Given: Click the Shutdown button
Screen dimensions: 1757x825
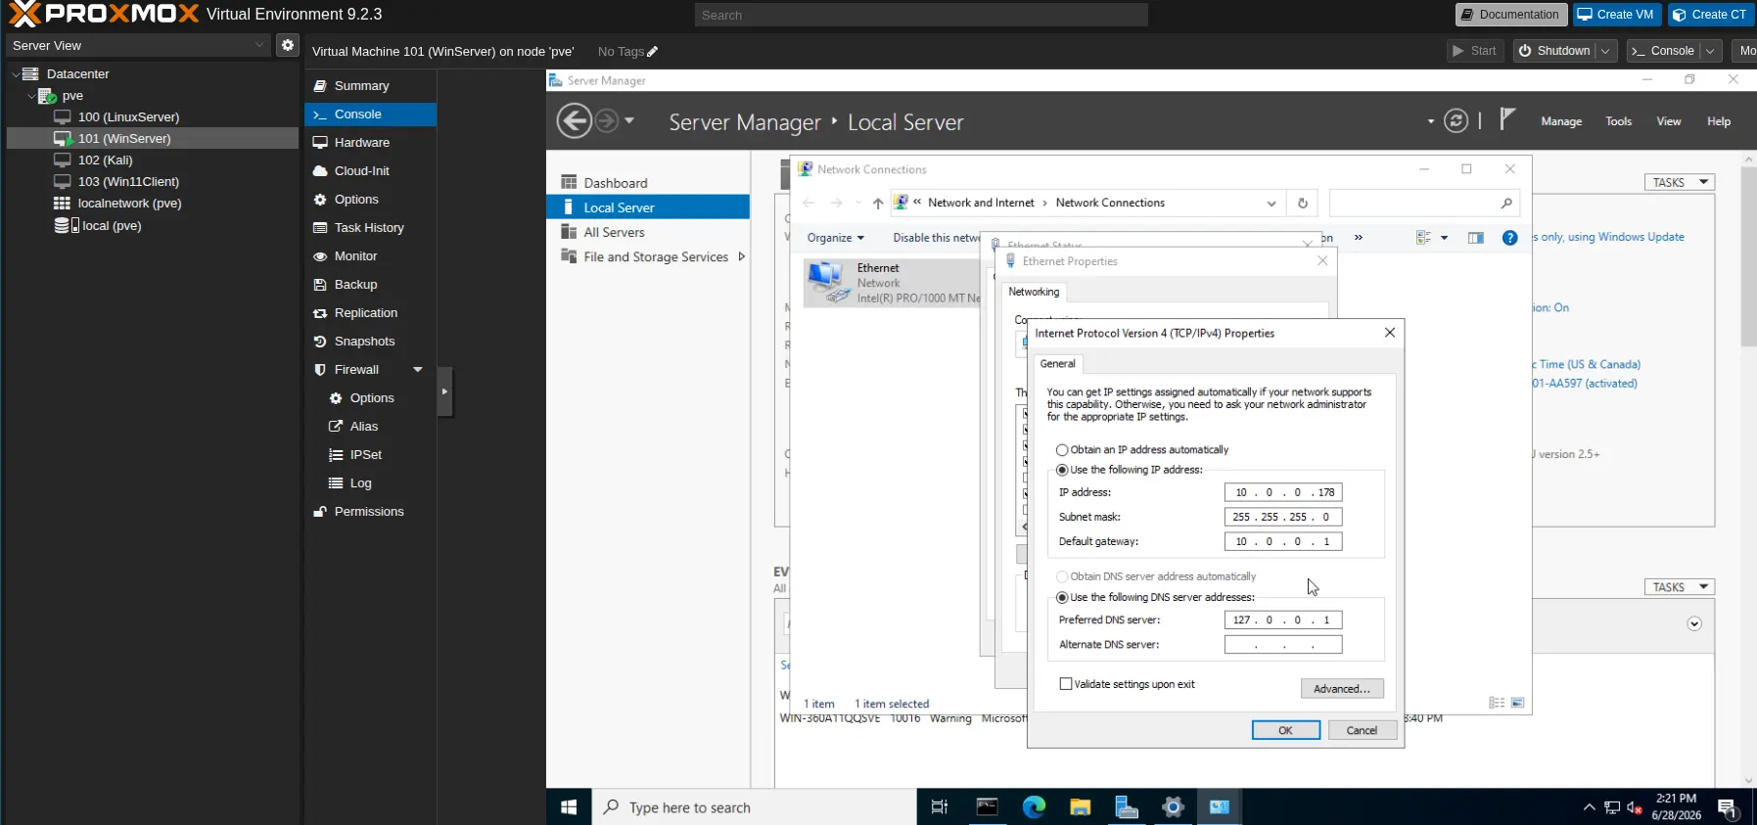Looking at the screenshot, I should click(x=1554, y=51).
